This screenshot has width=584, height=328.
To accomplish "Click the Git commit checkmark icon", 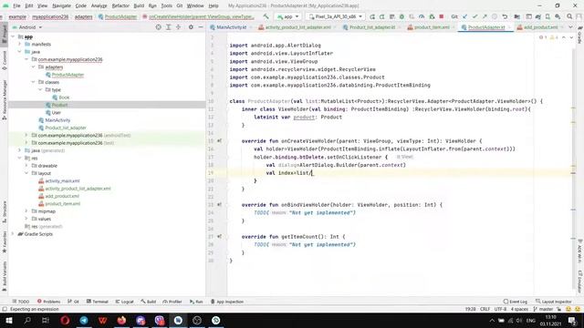I will (x=474, y=16).
